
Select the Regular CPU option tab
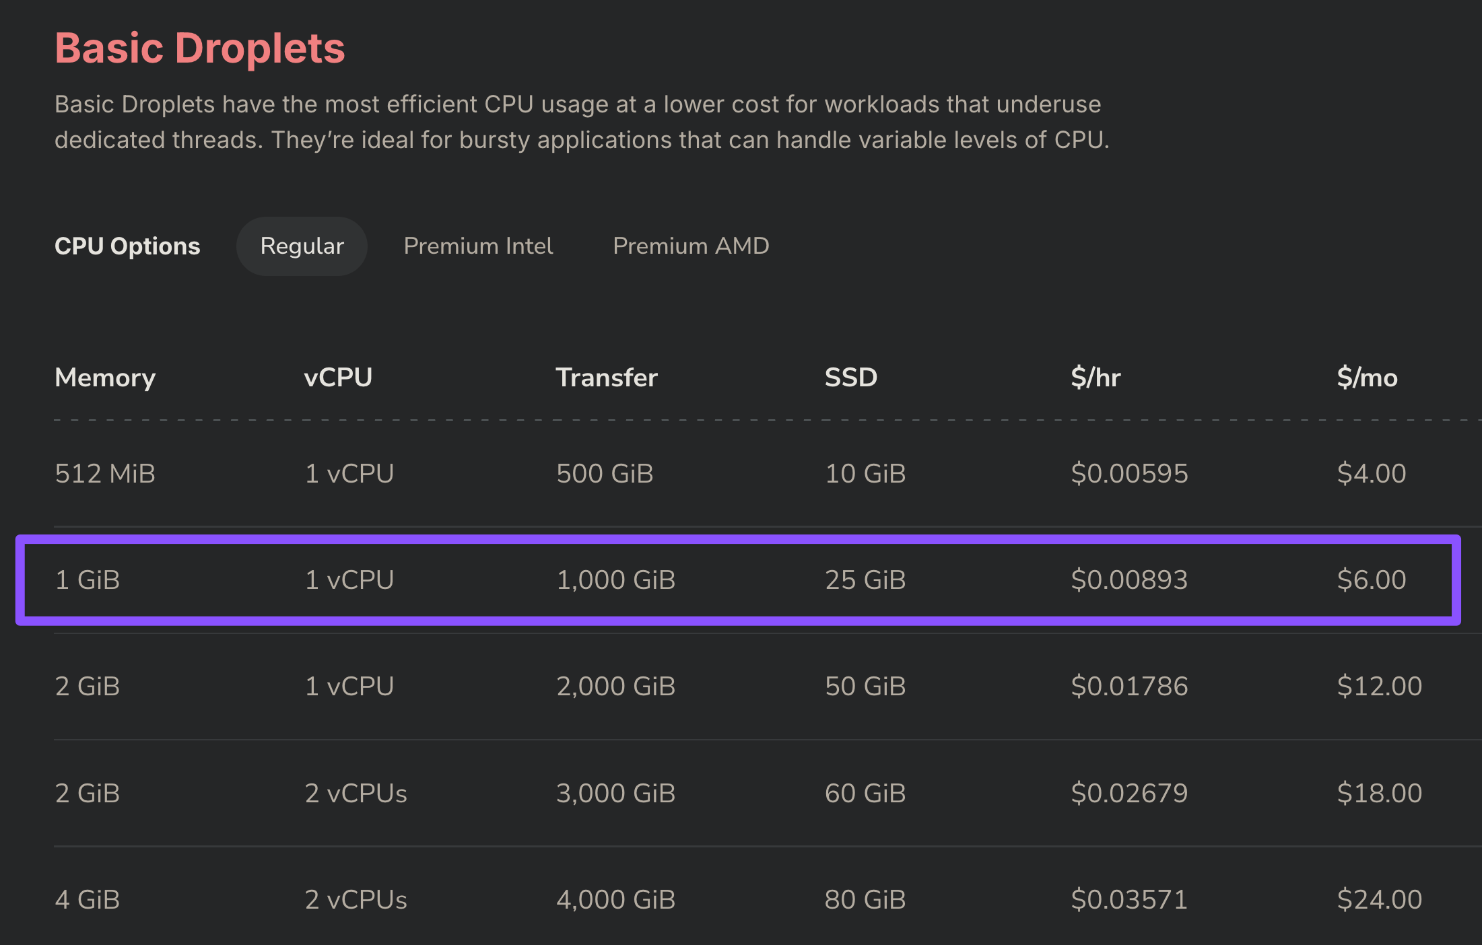(x=302, y=246)
